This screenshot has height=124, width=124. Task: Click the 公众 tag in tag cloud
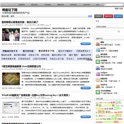[x=118, y=102]
